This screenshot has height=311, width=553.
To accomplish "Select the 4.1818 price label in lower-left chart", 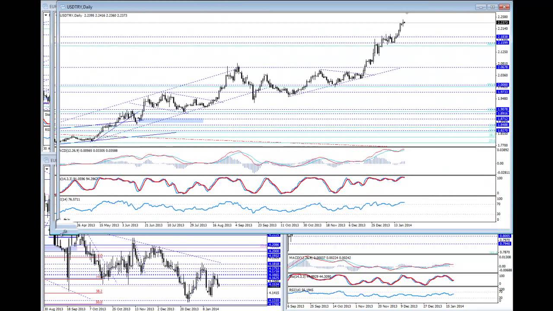I will tap(274, 263).
